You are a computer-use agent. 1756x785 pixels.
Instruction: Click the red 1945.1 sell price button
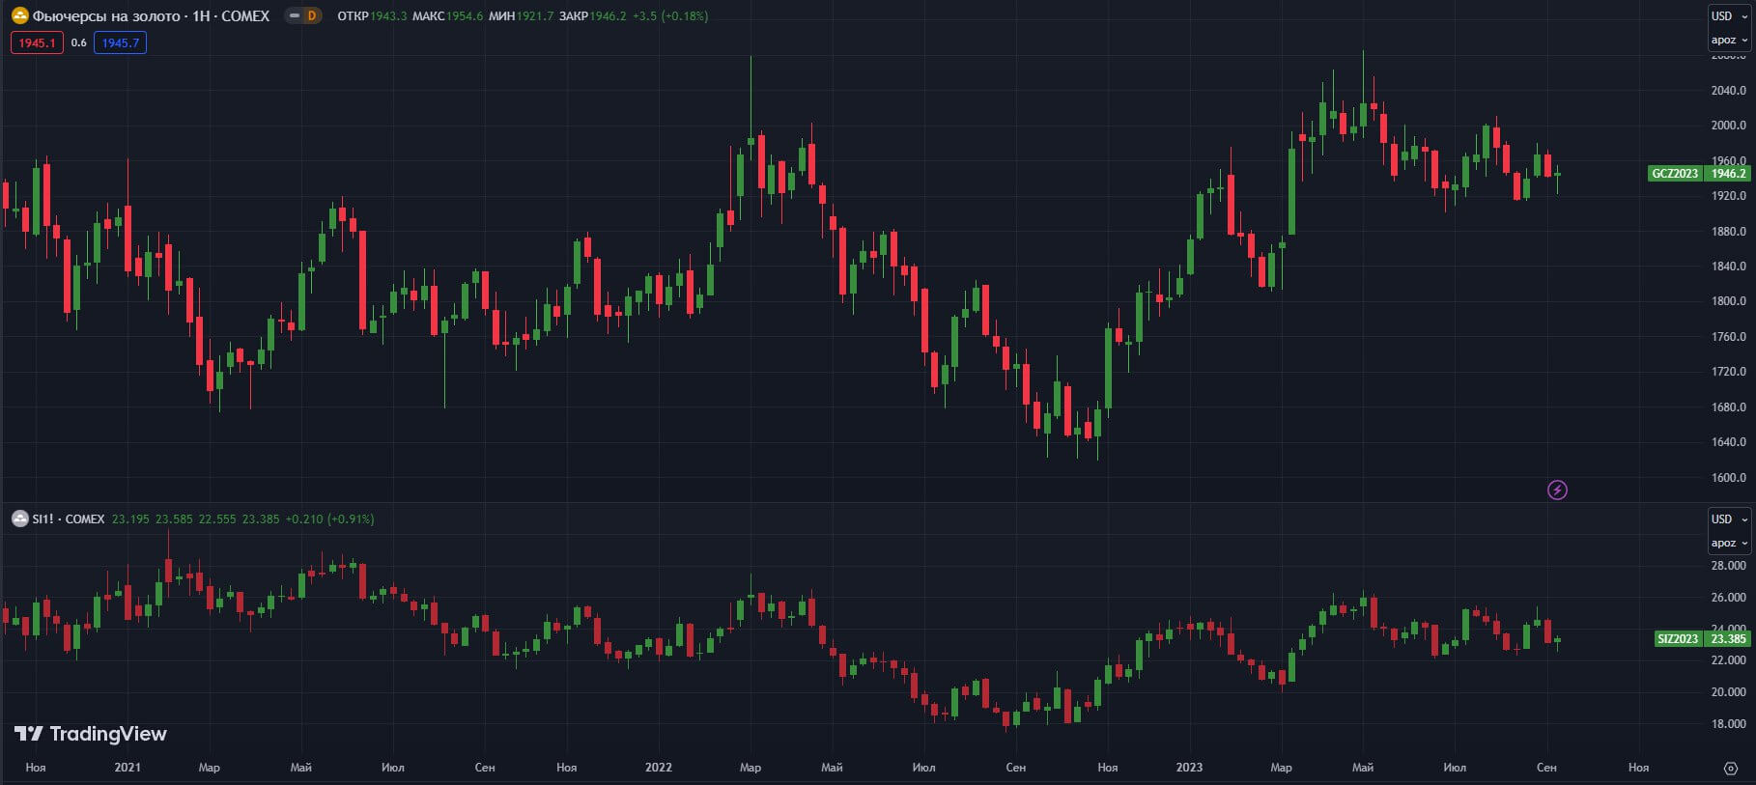tap(37, 42)
